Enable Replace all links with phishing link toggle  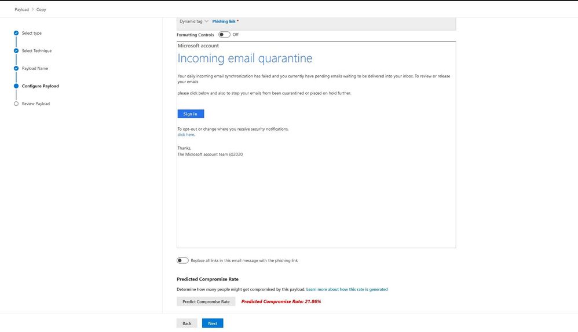point(182,261)
